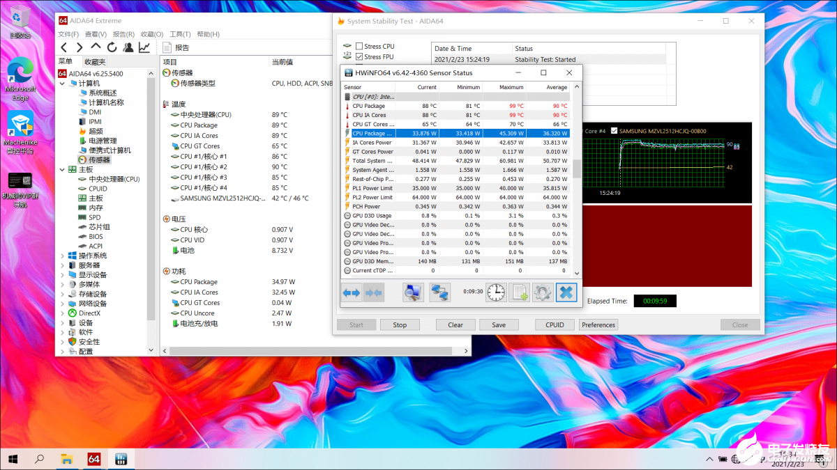Click 当前值 column header in AIDA64
837x470 pixels.
(282, 62)
